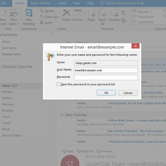
Task: Click OK in the password dialog
Action: pyautogui.click(x=106, y=93)
